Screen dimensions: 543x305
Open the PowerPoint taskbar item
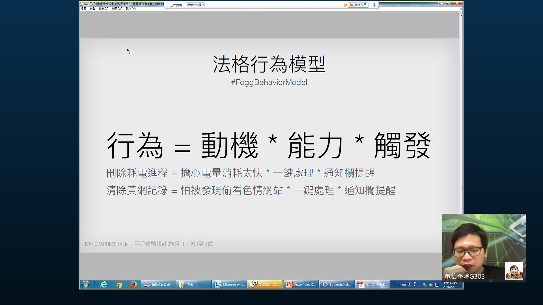point(301,284)
